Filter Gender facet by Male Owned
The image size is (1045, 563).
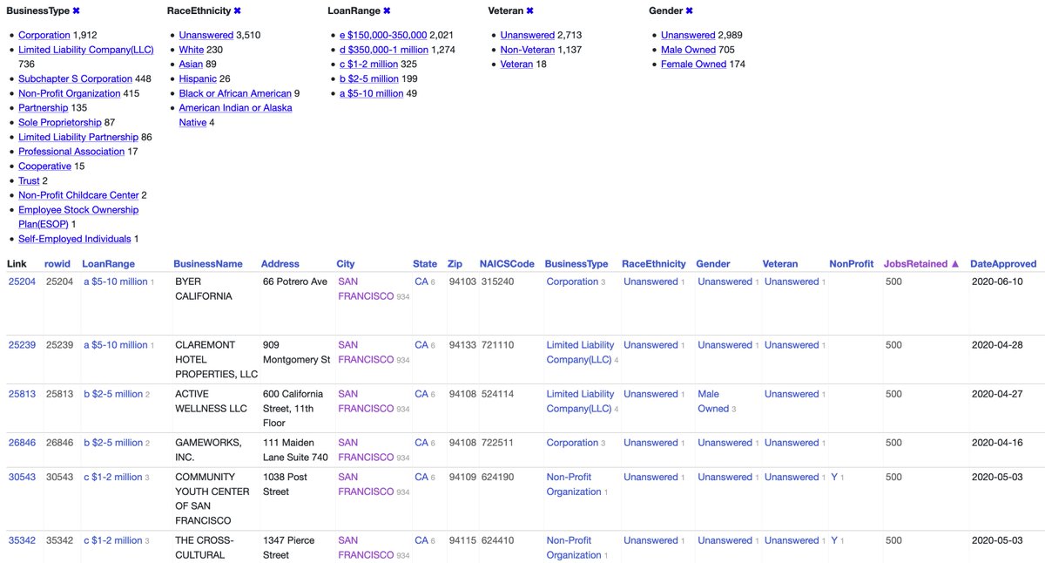point(688,50)
